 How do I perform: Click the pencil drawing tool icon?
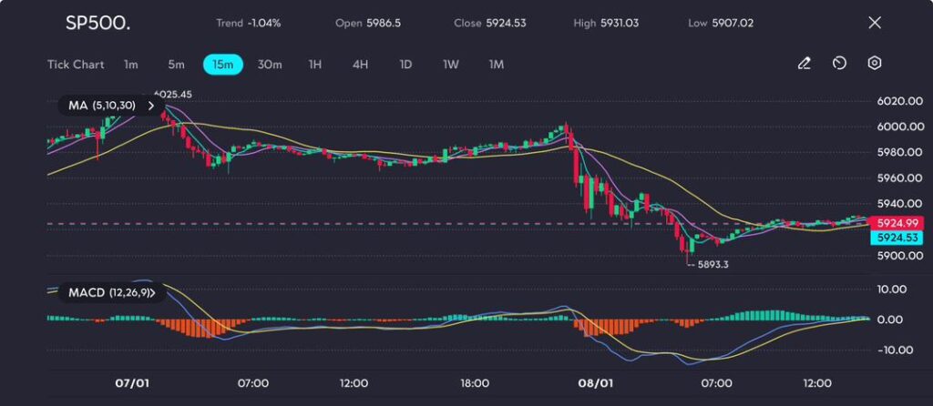coord(804,64)
